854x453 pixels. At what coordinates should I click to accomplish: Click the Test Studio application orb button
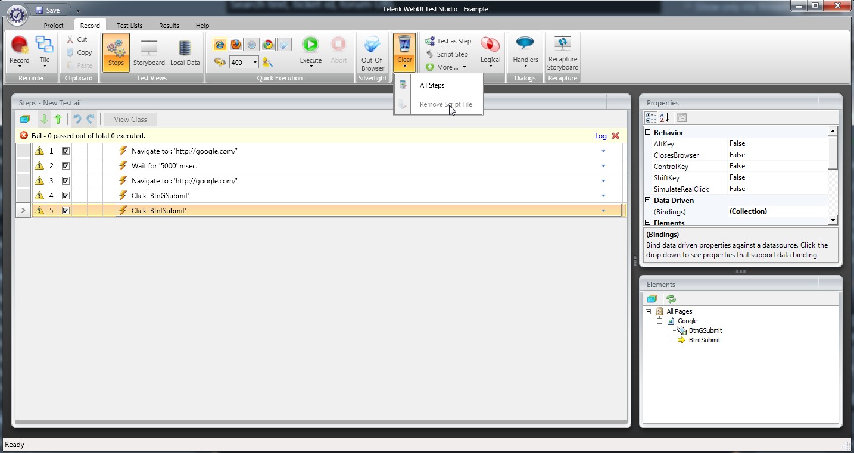click(x=17, y=14)
